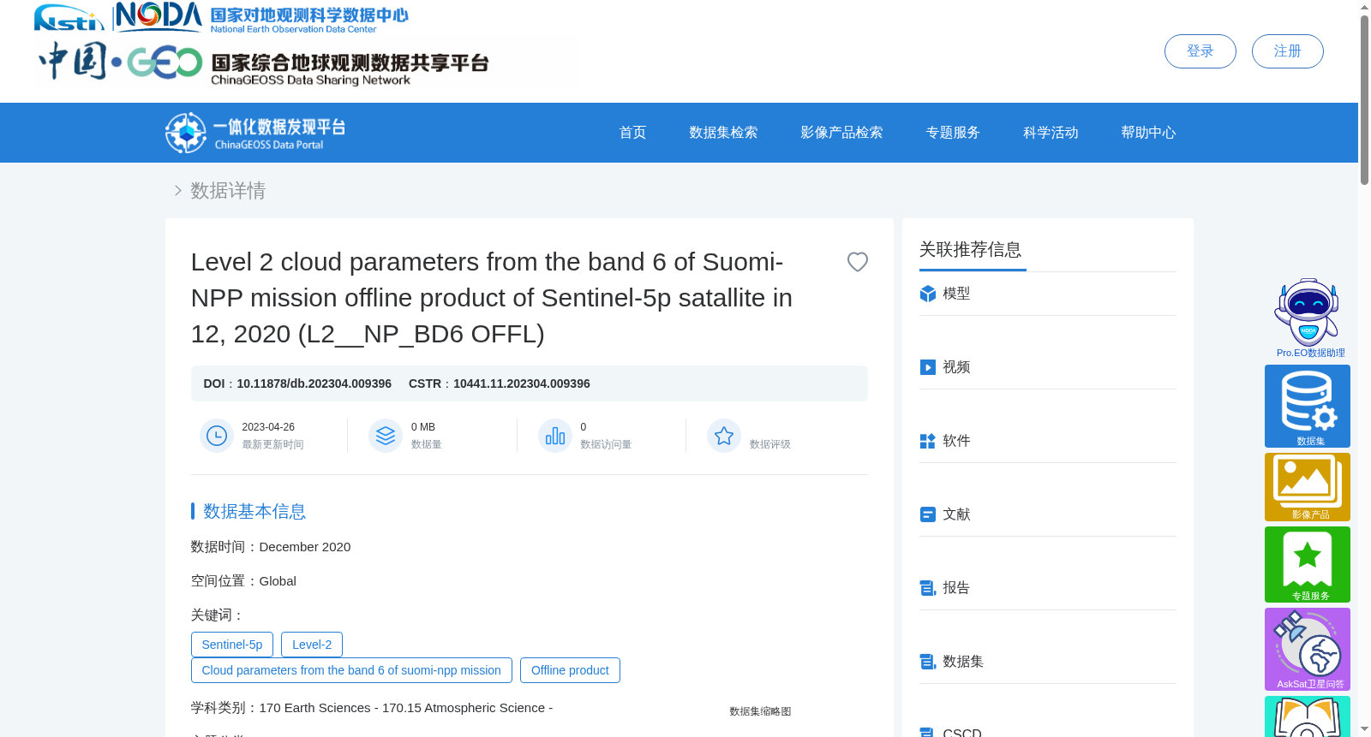Image resolution: width=1371 pixels, height=737 pixels.
Task: Open the 影像产品检索 menu item
Action: click(841, 133)
